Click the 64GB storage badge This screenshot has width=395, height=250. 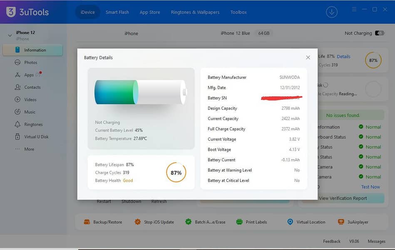[263, 33]
